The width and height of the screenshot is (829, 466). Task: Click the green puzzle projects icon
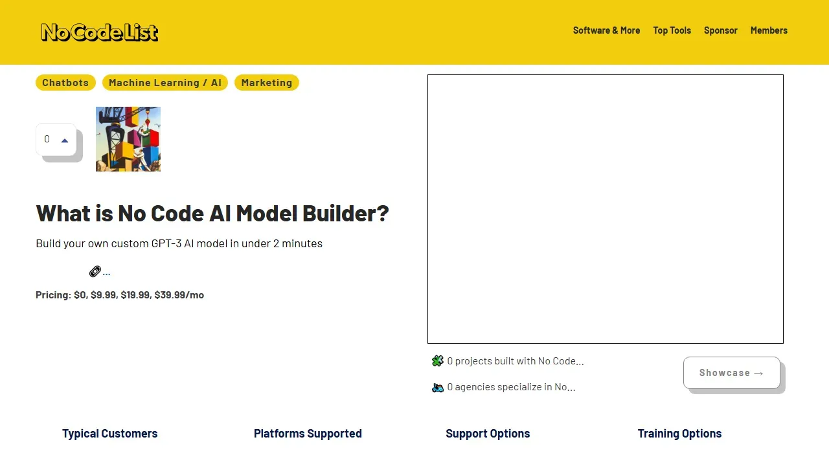click(438, 361)
